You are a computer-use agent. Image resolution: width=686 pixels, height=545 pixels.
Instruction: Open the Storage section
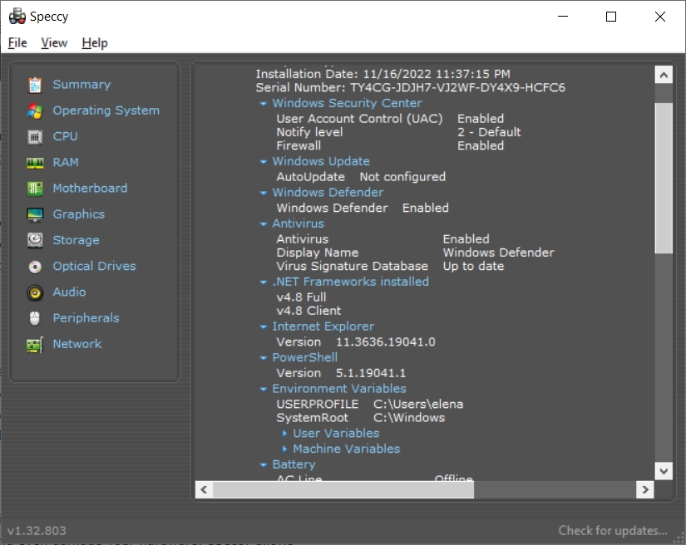click(x=76, y=240)
